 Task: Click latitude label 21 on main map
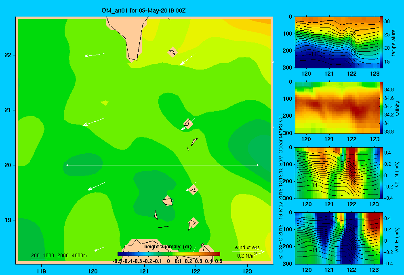click(x=8, y=110)
